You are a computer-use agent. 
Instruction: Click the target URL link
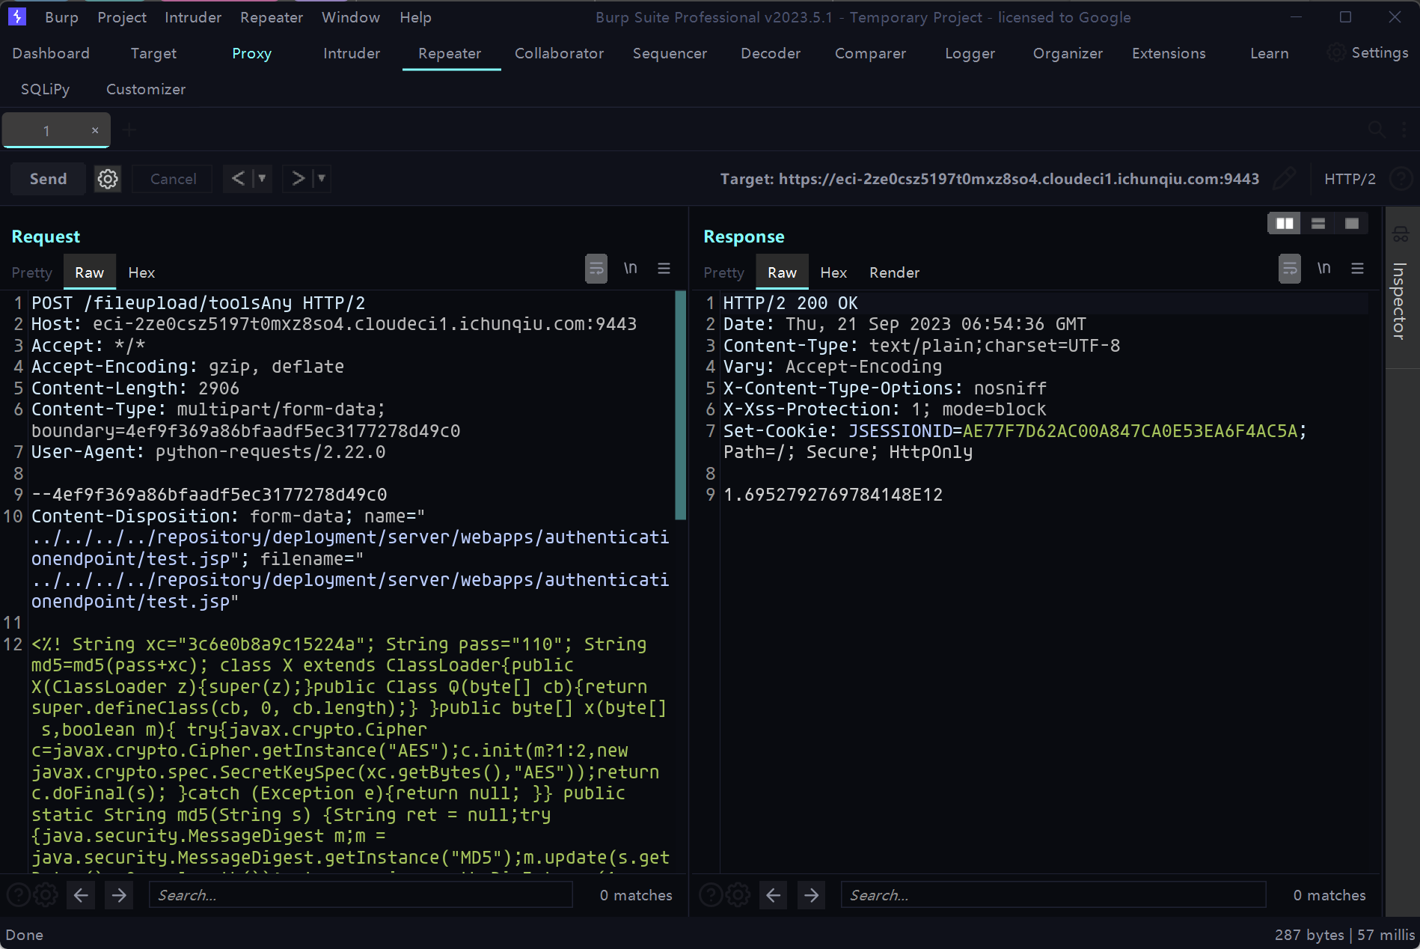[1019, 179]
